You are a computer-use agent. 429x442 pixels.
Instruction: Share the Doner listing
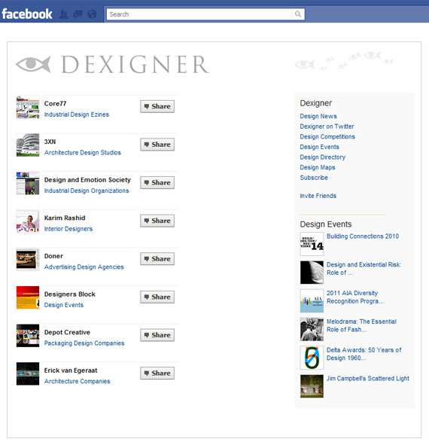(157, 258)
